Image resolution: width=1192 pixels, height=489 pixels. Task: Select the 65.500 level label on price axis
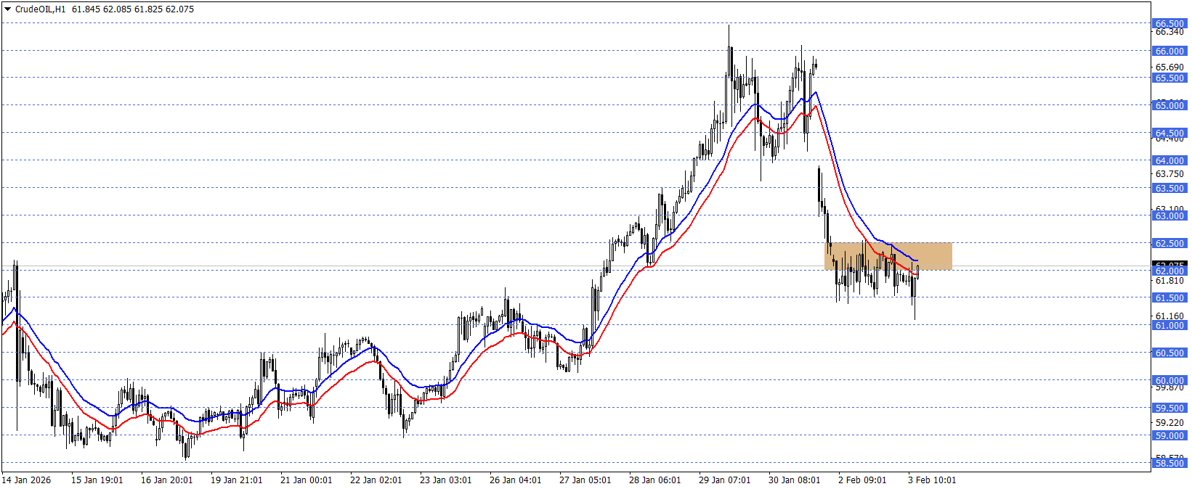[x=1169, y=78]
